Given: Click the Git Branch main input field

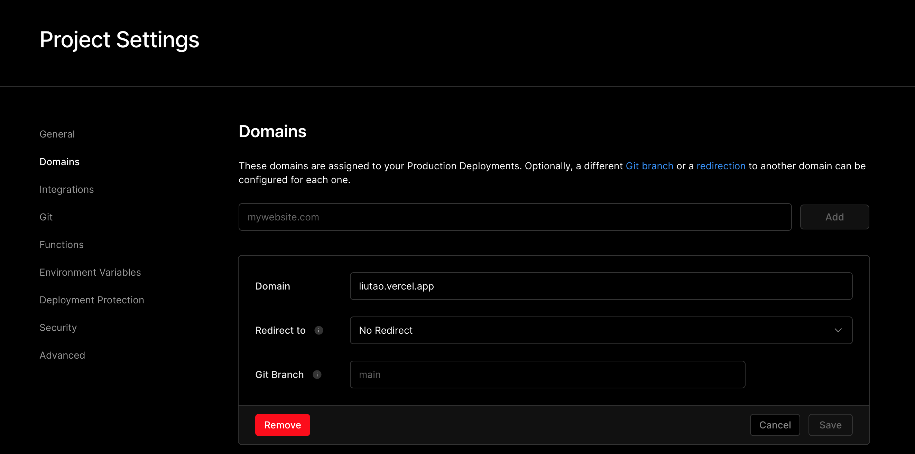Looking at the screenshot, I should [547, 375].
